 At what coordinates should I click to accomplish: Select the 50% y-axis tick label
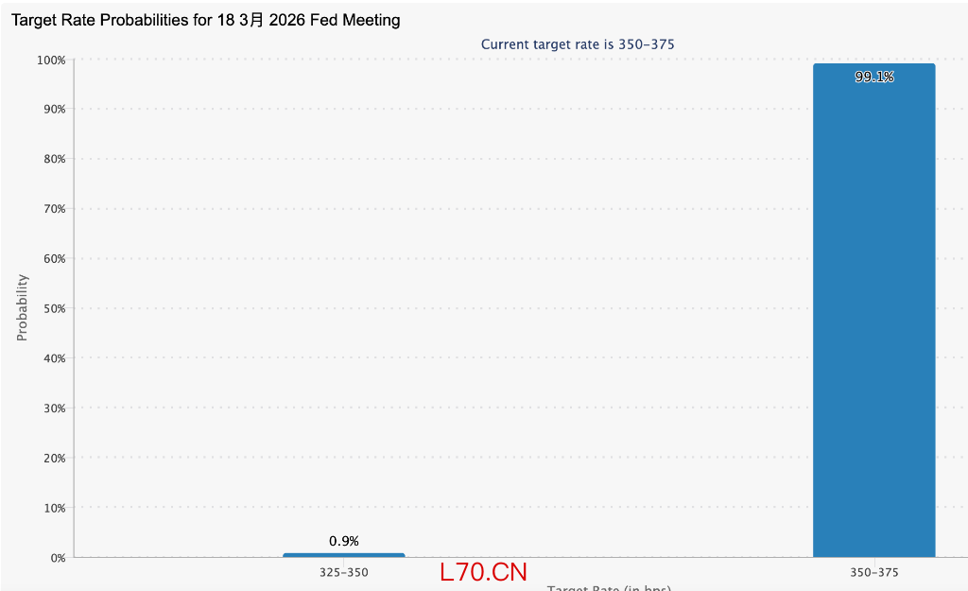tap(53, 308)
